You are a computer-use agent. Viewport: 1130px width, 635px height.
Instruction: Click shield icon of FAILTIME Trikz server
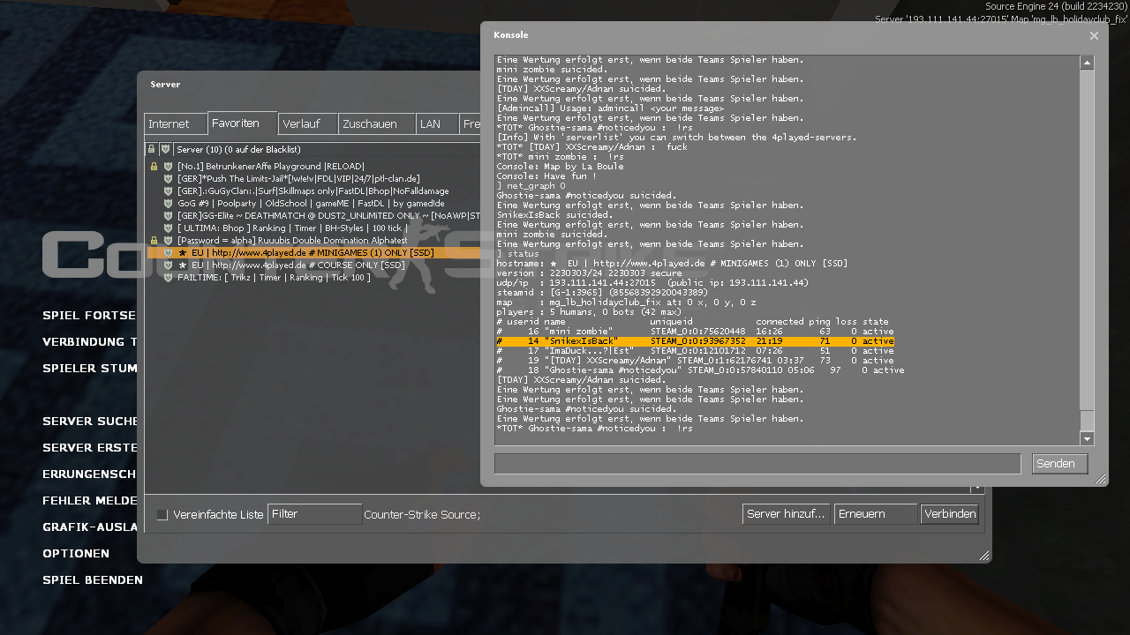168,277
